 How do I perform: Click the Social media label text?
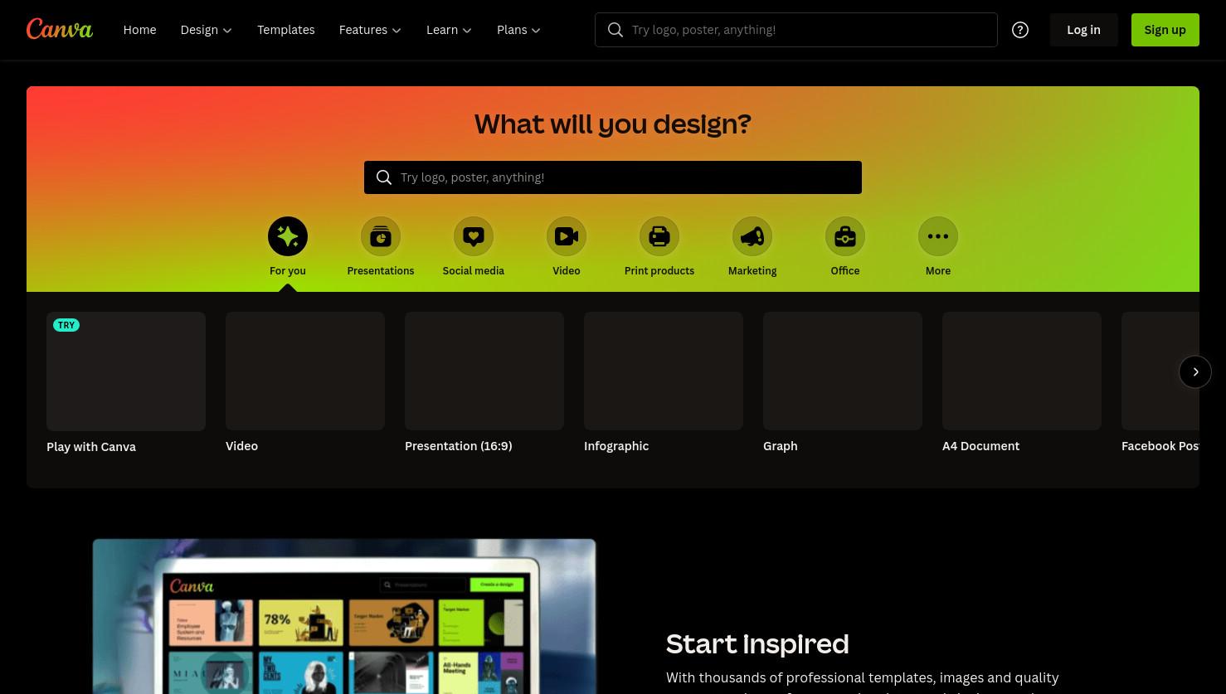(x=474, y=271)
